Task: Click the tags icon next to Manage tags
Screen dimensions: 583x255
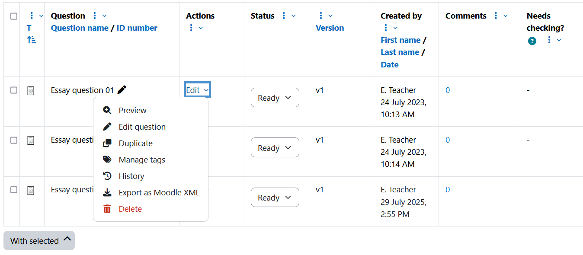Action: coord(107,159)
